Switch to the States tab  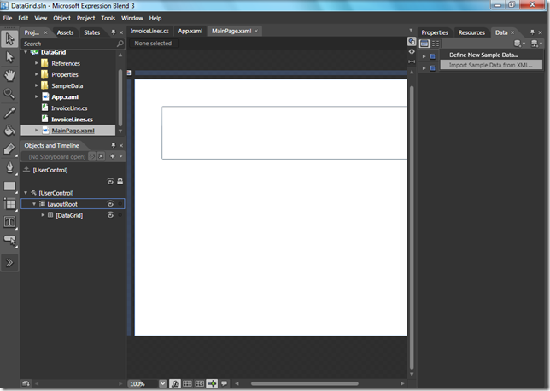(x=92, y=32)
